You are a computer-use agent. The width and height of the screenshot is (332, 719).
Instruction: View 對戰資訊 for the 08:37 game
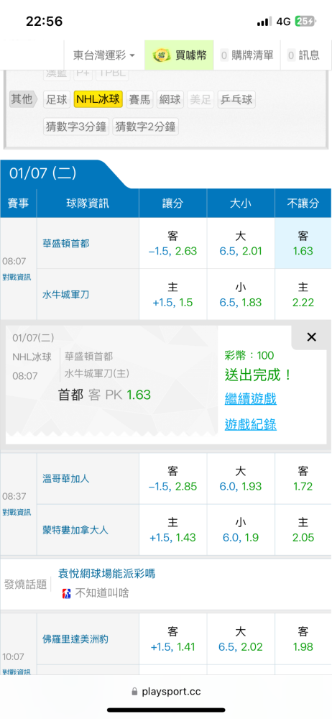coord(17,512)
